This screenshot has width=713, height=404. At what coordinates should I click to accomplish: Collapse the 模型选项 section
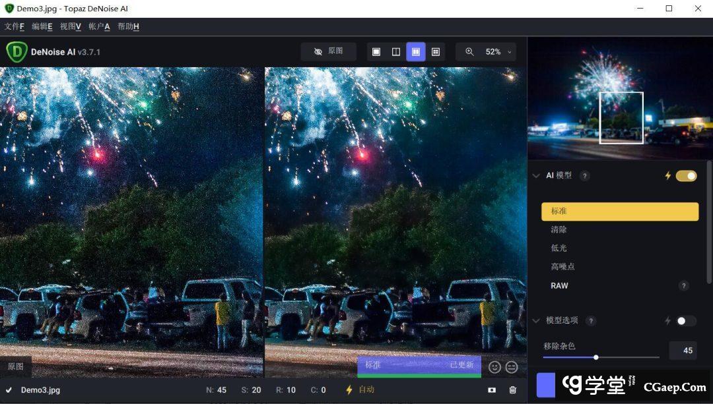pyautogui.click(x=536, y=321)
